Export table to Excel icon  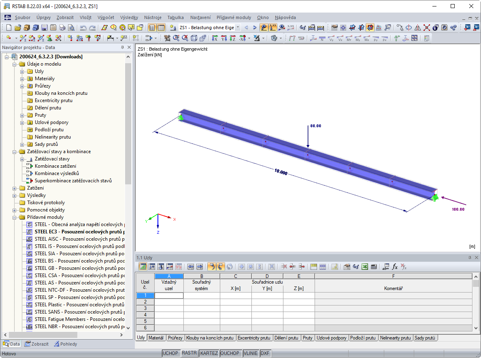pyautogui.click(x=365, y=267)
